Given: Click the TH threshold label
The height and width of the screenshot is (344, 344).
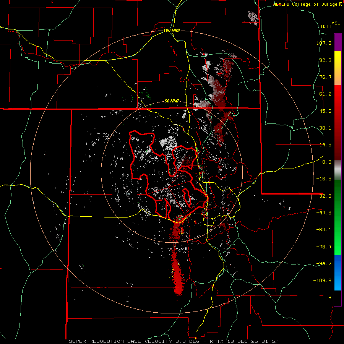Looking at the screenshot, I should (328, 297).
